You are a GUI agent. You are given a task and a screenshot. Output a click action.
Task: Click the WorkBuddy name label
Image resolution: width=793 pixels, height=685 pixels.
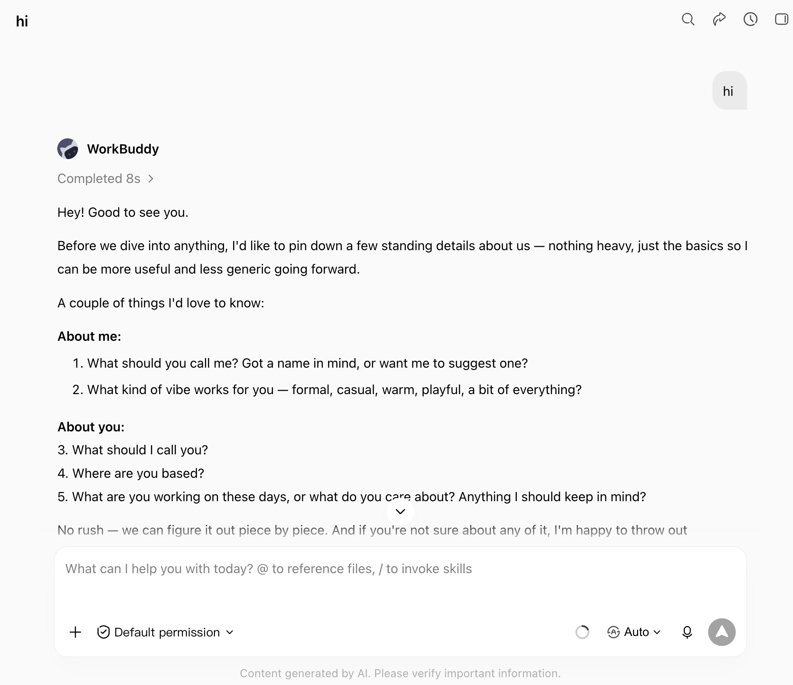[123, 149]
